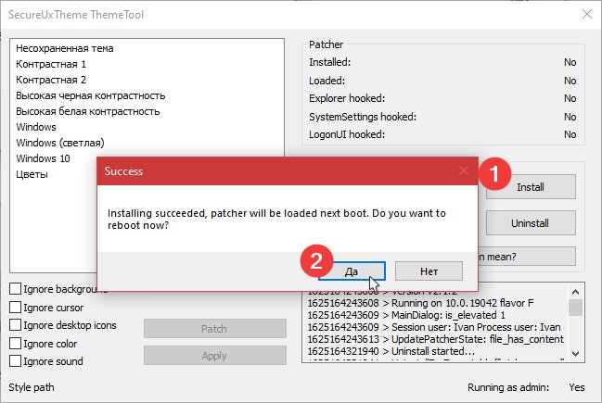Select the Windows 10 theme

click(43, 158)
